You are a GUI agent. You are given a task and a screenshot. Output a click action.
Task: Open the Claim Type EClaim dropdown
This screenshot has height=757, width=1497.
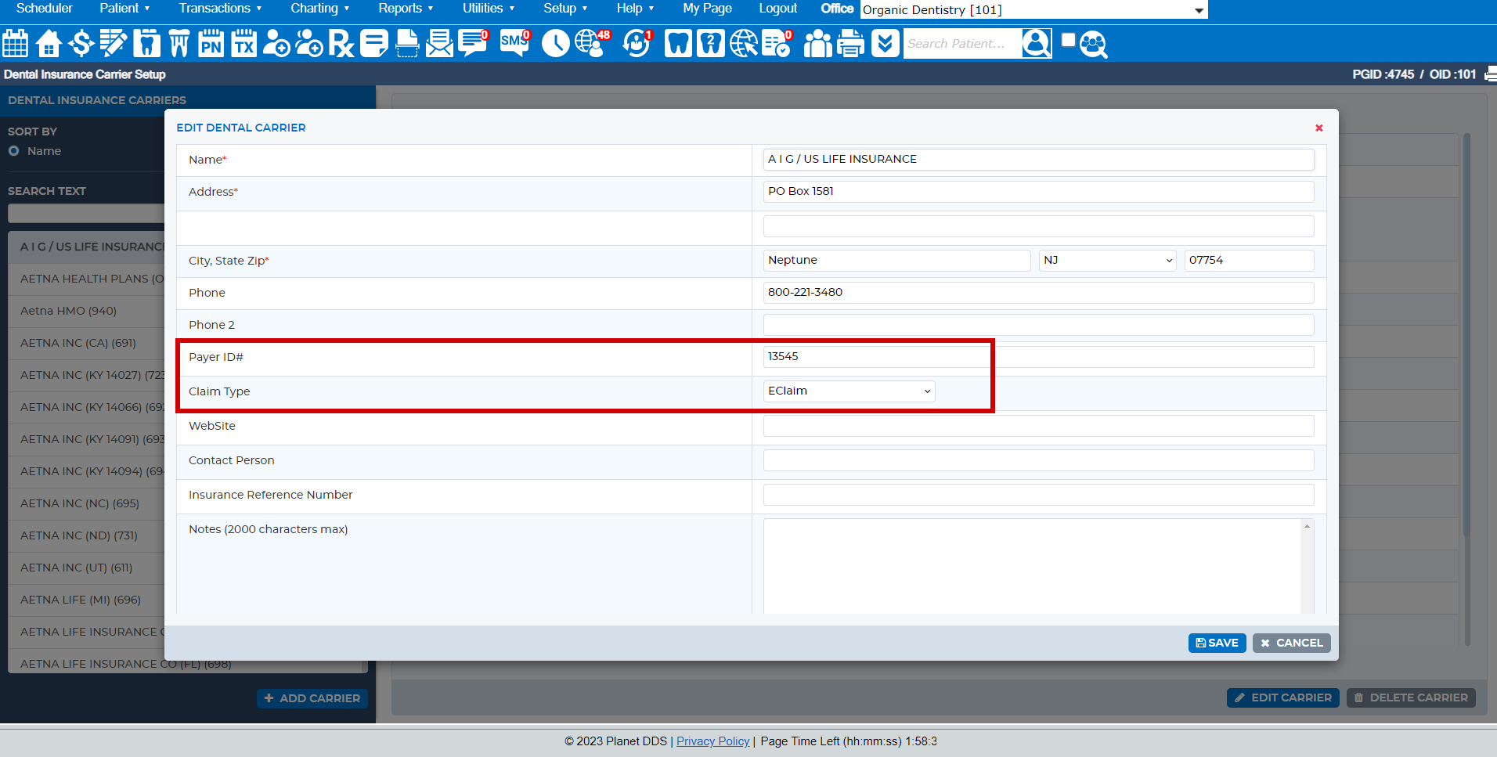[850, 391]
